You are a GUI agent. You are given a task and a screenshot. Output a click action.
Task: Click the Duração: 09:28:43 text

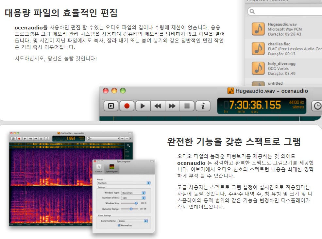point(284,34)
